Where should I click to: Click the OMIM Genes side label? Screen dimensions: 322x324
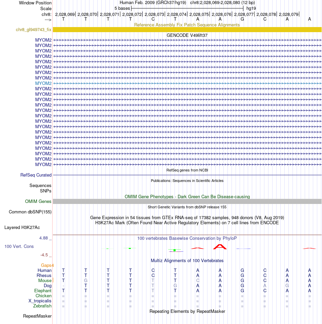tap(38, 202)
